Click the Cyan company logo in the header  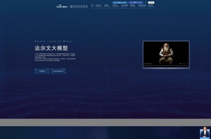point(62,6)
